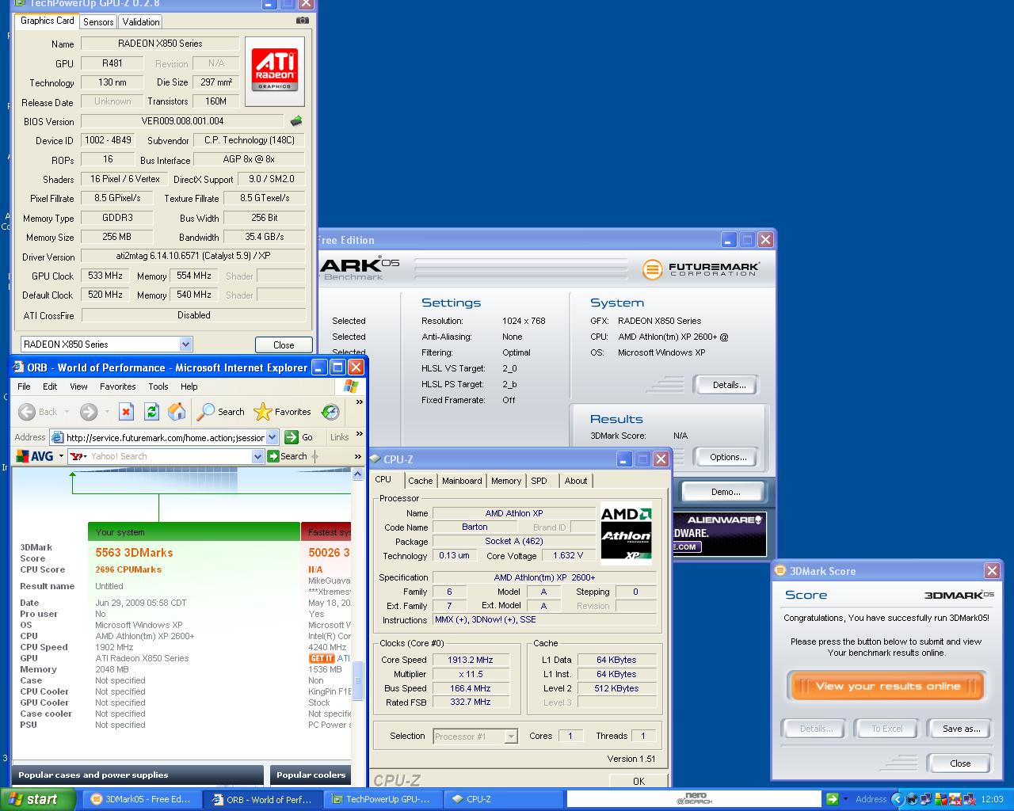Viewport: 1014px width, 811px height.
Task: Click the system Details... button in 3DMark05
Action: click(728, 385)
